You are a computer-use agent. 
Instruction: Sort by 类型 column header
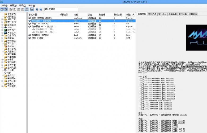pos(93,15)
